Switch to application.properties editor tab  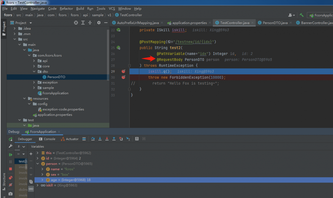click(x=189, y=23)
